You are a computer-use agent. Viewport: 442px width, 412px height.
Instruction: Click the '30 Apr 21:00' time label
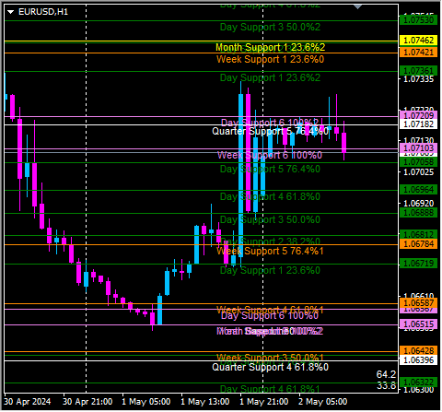[x=87, y=402]
